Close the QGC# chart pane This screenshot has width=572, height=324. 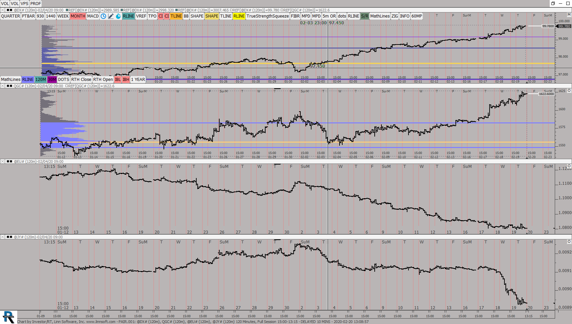[3, 86]
